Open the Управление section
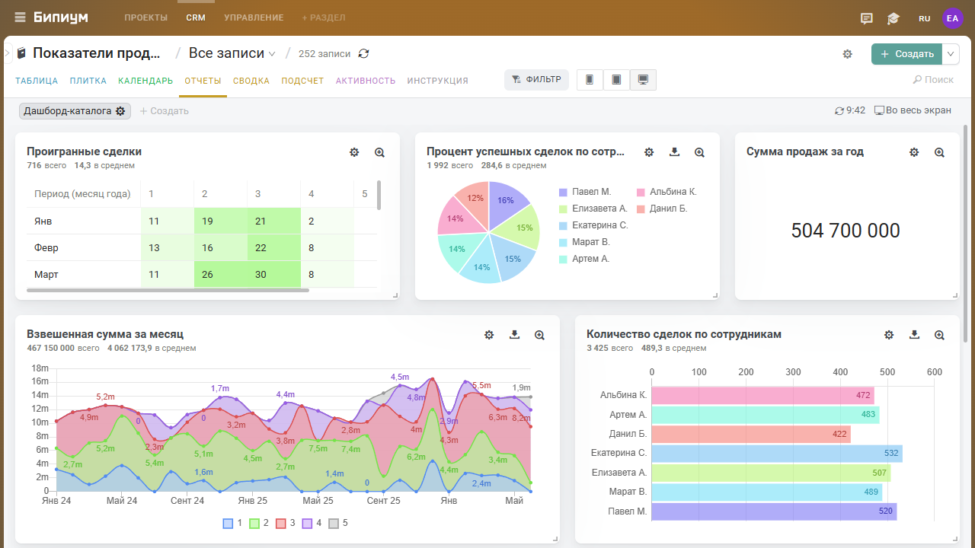The image size is (975, 548). (x=254, y=18)
